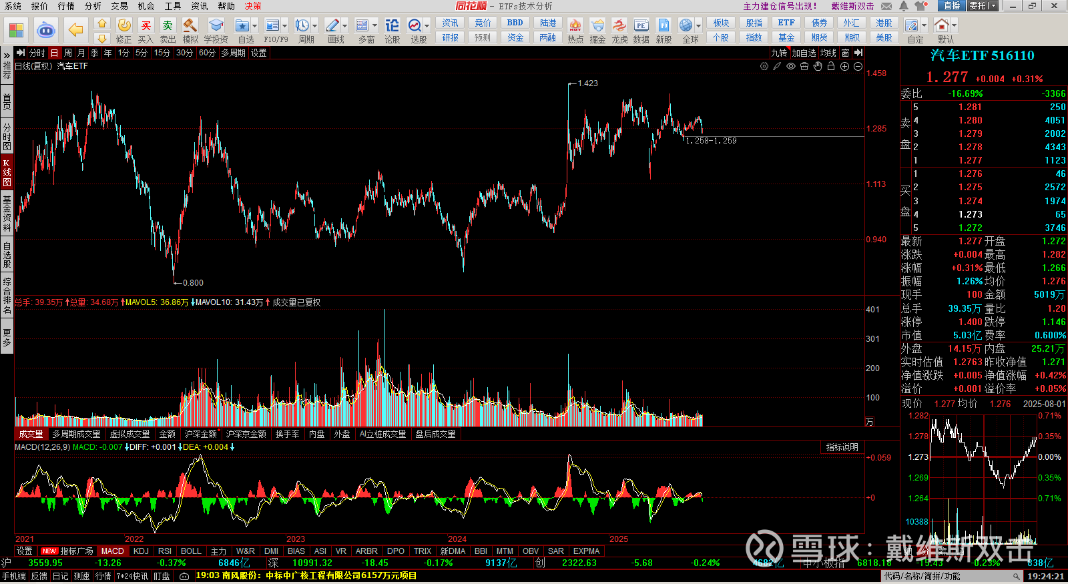
Task: Click the red 买入 buy icon
Action: [146, 31]
